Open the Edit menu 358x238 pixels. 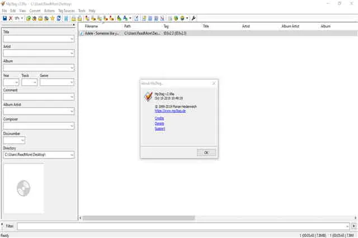click(13, 11)
